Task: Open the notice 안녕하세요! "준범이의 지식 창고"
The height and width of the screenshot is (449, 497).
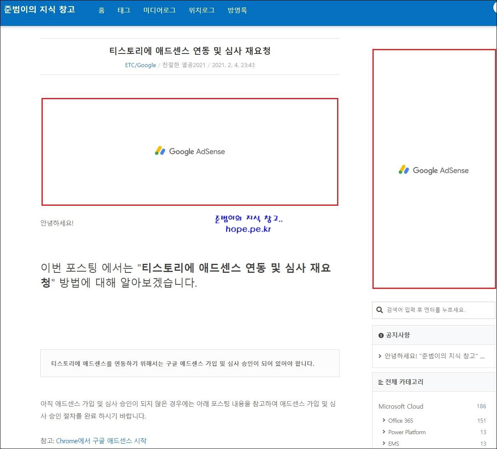Action: pos(435,356)
